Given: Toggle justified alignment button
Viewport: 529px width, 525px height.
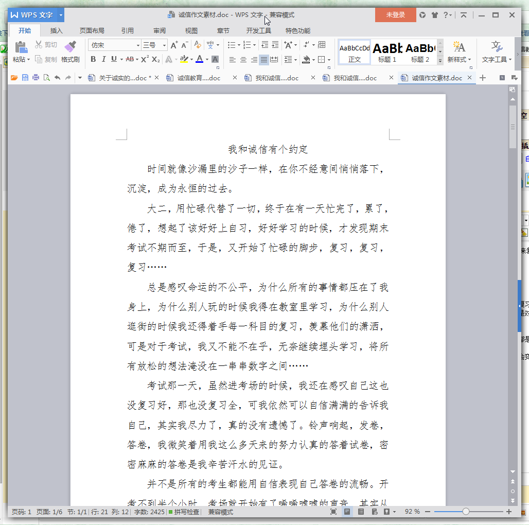Looking at the screenshot, I should point(264,60).
